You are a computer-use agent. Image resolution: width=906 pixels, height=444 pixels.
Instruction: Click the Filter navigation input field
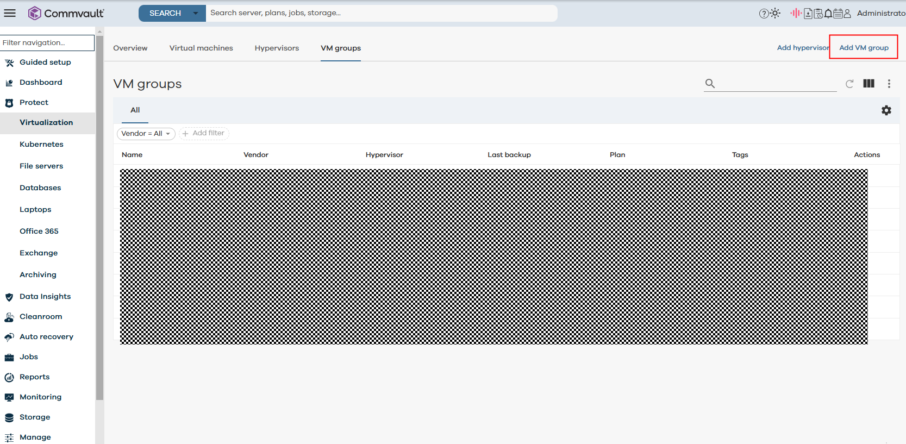pos(47,42)
